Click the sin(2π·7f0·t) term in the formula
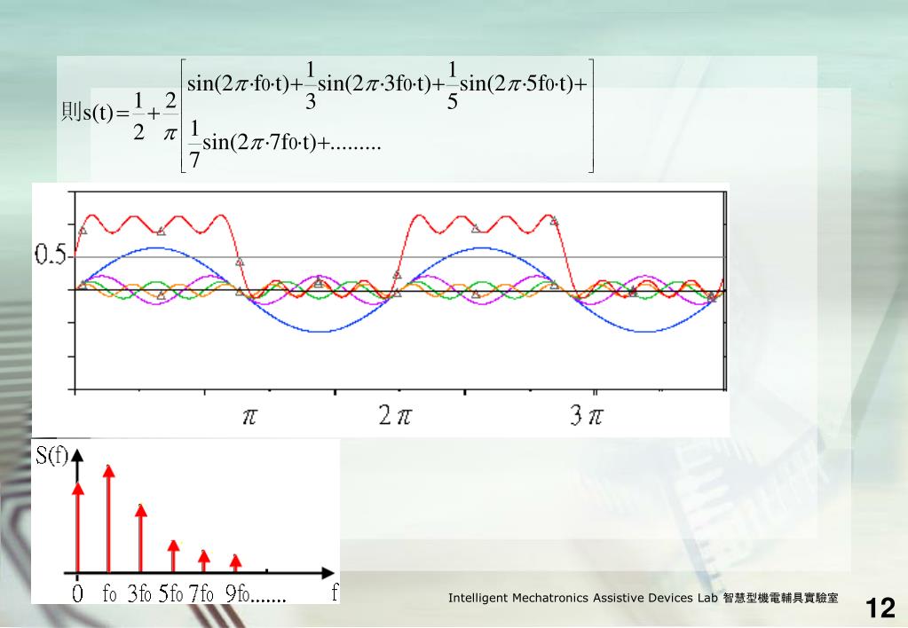 (x=259, y=141)
